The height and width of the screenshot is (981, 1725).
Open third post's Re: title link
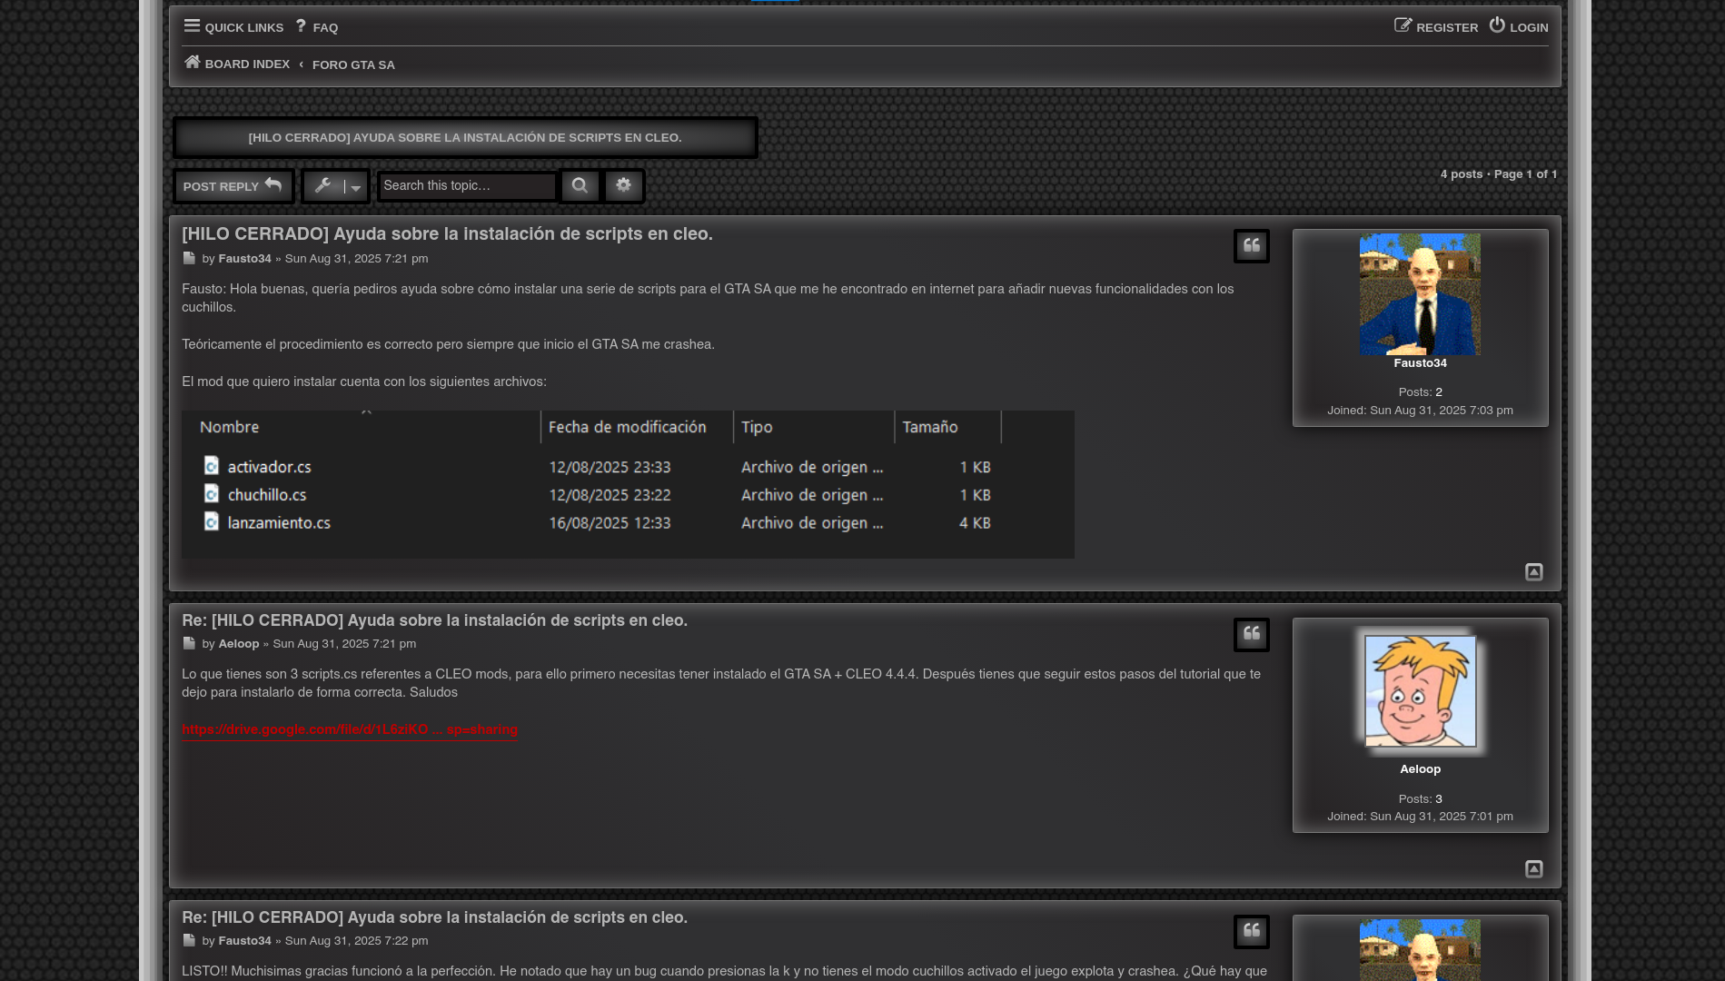(x=434, y=917)
